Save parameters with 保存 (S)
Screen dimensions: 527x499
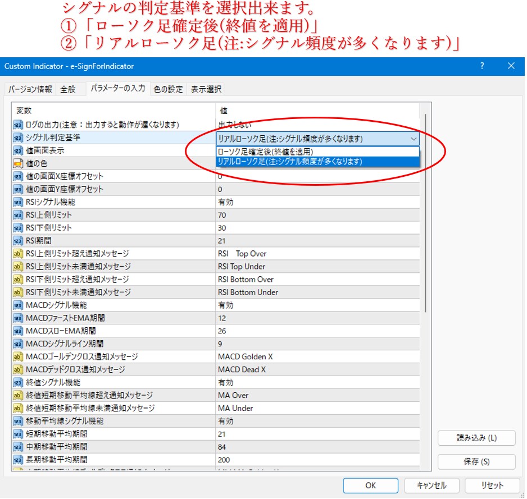tap(476, 462)
